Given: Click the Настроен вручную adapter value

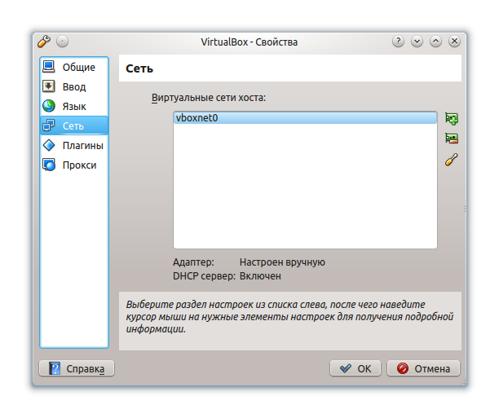Looking at the screenshot, I should [x=282, y=262].
